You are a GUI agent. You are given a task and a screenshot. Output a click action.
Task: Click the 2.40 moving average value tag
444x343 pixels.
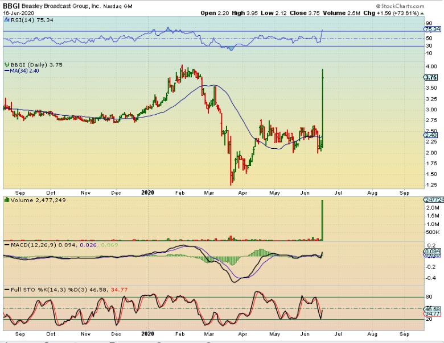pyautogui.click(x=431, y=135)
